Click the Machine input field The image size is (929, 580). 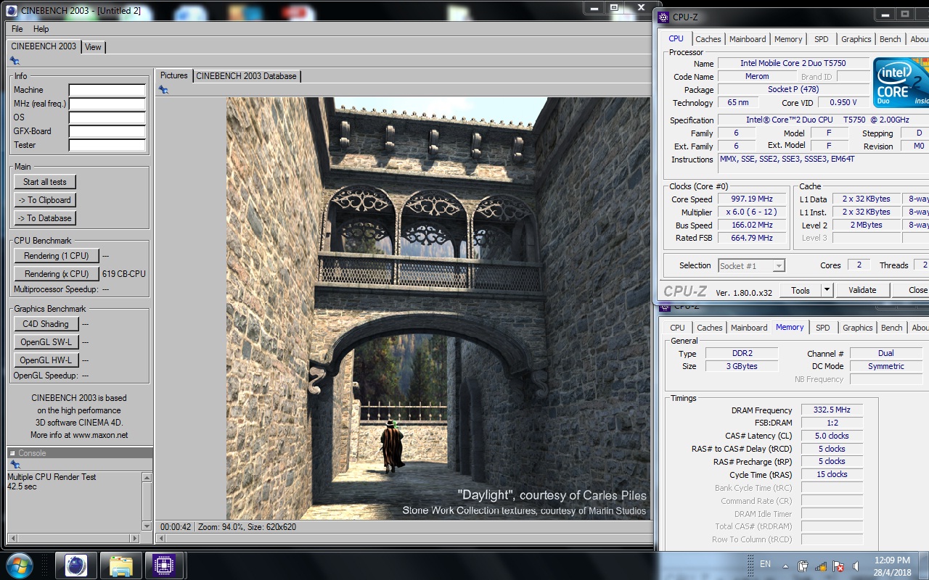tap(107, 90)
